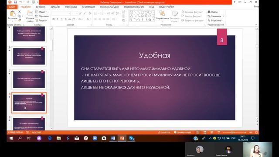This screenshot has width=279, height=157.
Task: Click ПРИМЕЧАНИЯ (Comments) button in status bar
Action: point(182,133)
